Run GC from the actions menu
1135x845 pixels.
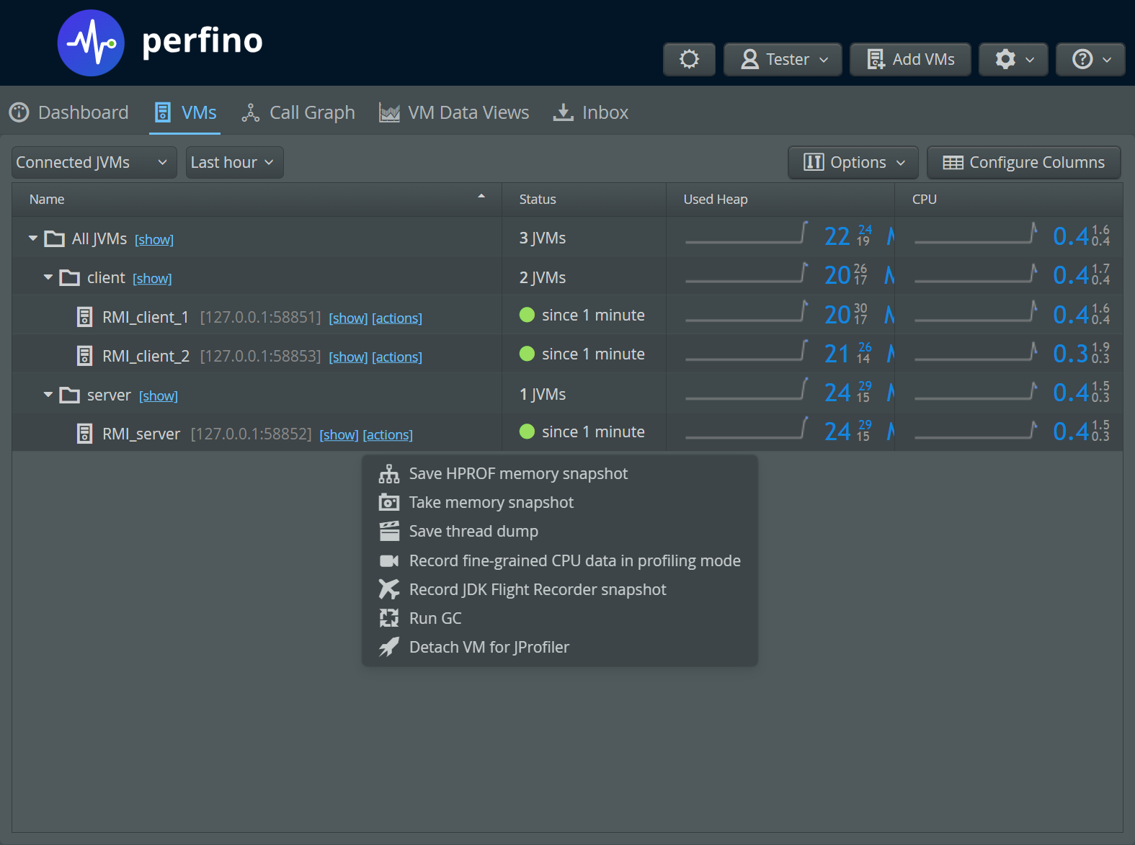tap(435, 619)
